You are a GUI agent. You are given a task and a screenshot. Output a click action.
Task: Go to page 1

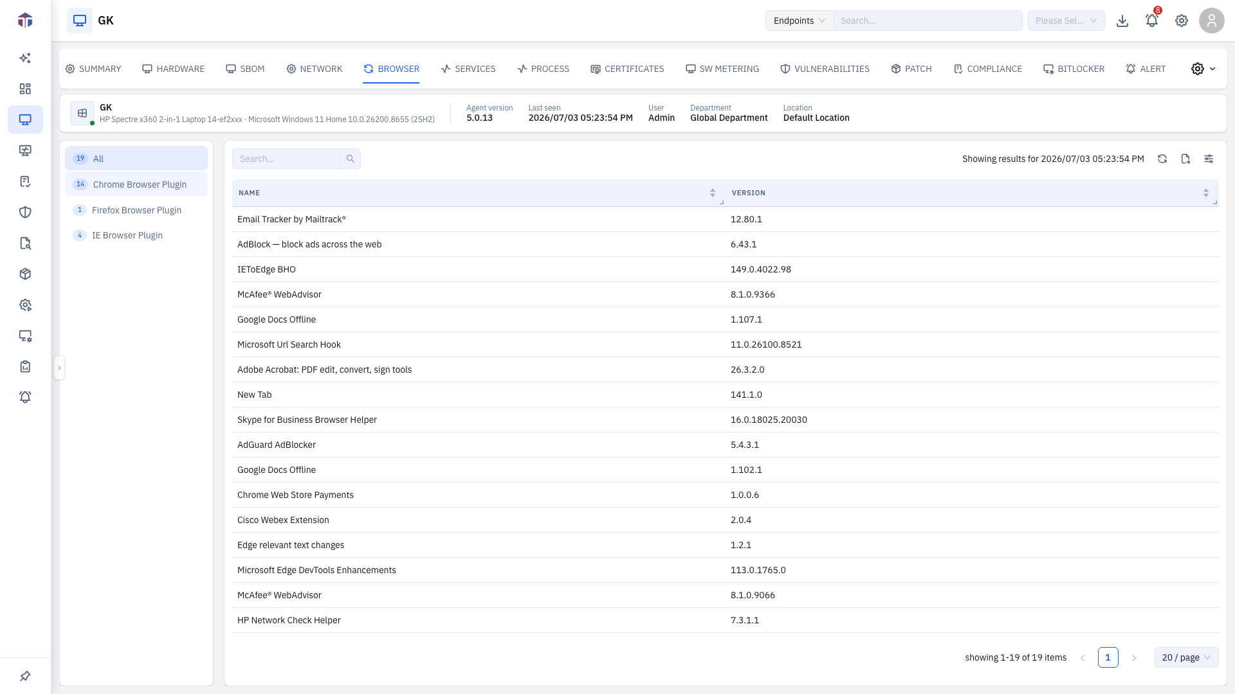click(x=1108, y=657)
